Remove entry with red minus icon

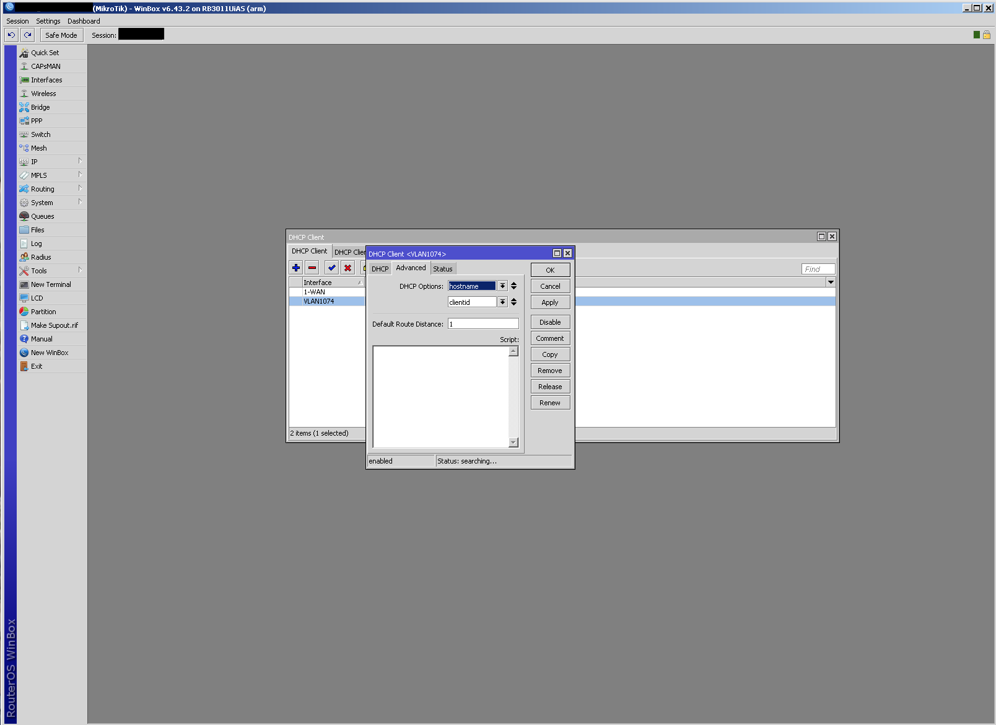pyautogui.click(x=312, y=268)
